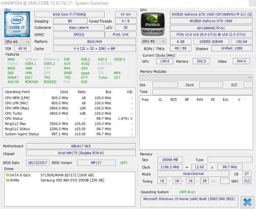
Task: Select the Ring/LLC Status row
Action: [x=69, y=129]
